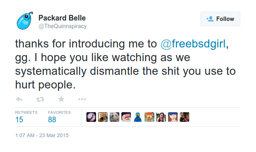Click the blue mouse profile avatar
This screenshot has height=152, width=256.
click(25, 21)
